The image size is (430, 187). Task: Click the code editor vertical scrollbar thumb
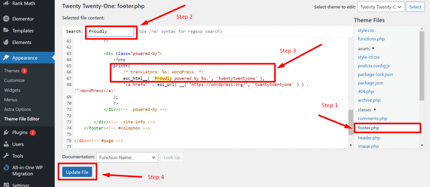pos(351,122)
